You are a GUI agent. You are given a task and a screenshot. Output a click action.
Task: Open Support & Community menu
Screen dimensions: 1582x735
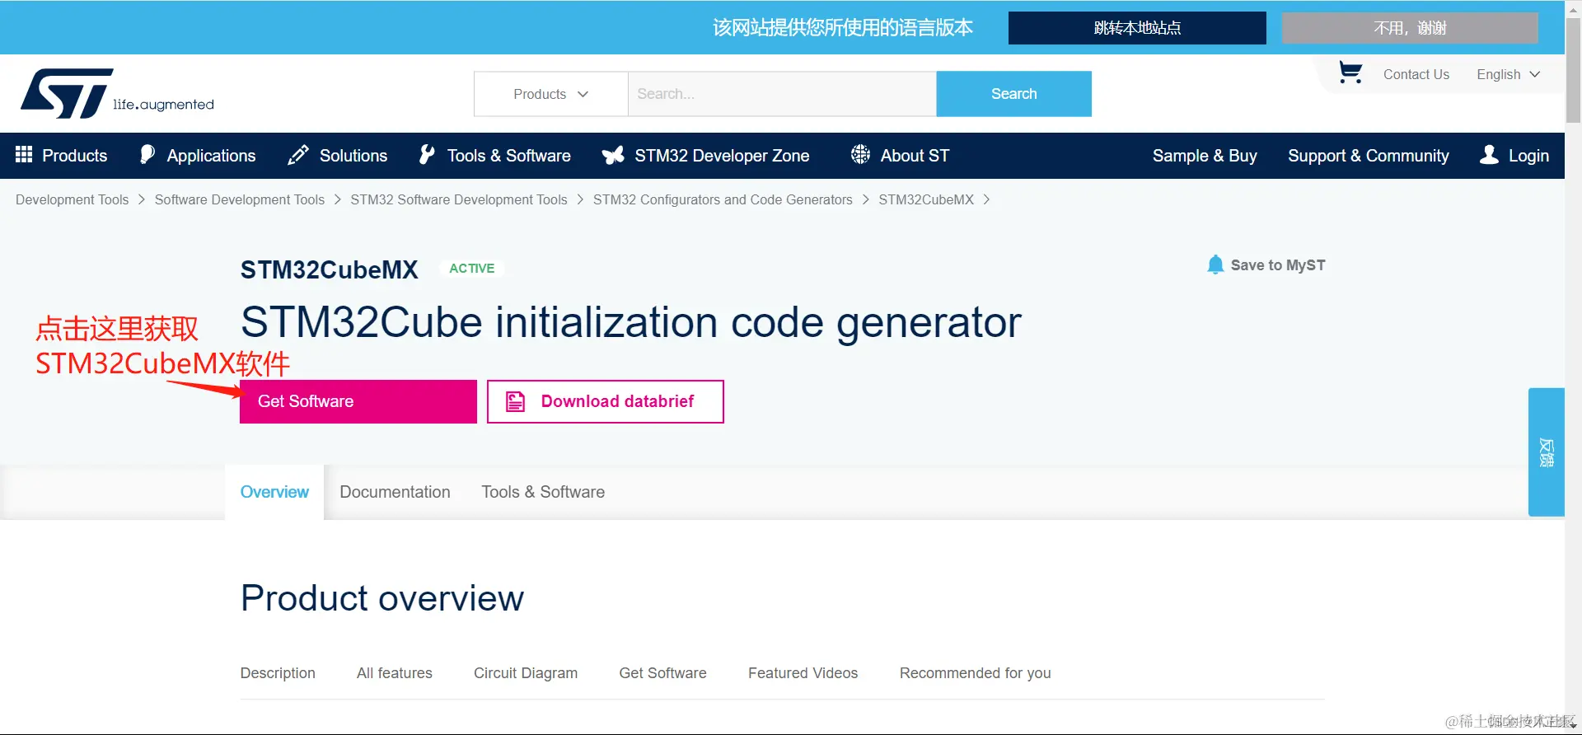(x=1369, y=156)
